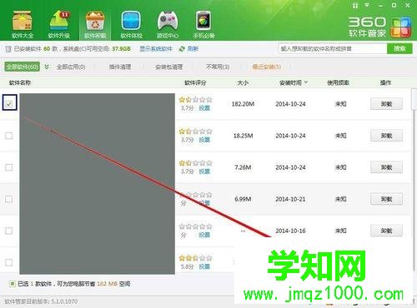This screenshot has height=308, width=417.
Task: Click 投票 link in 182.20M row
Action: 204,108
